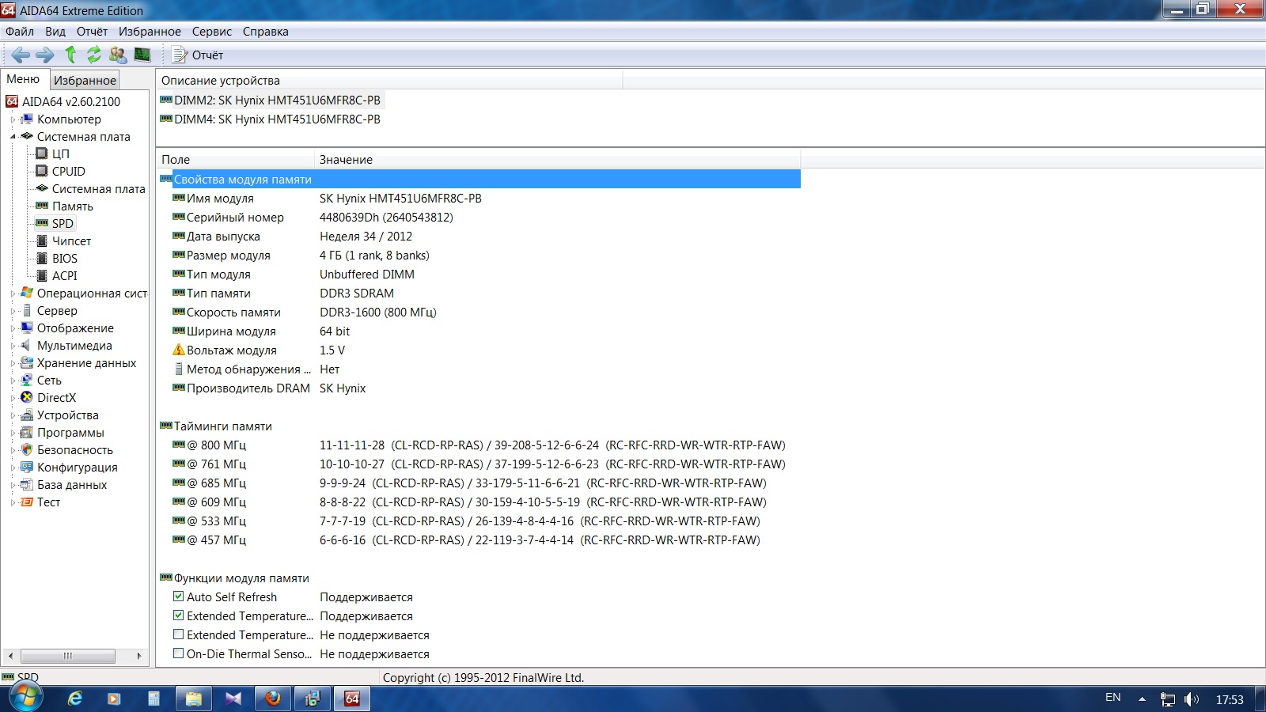Launch Internet Explorer from the taskbar
Viewport: 1266px width, 712px height.
75,699
